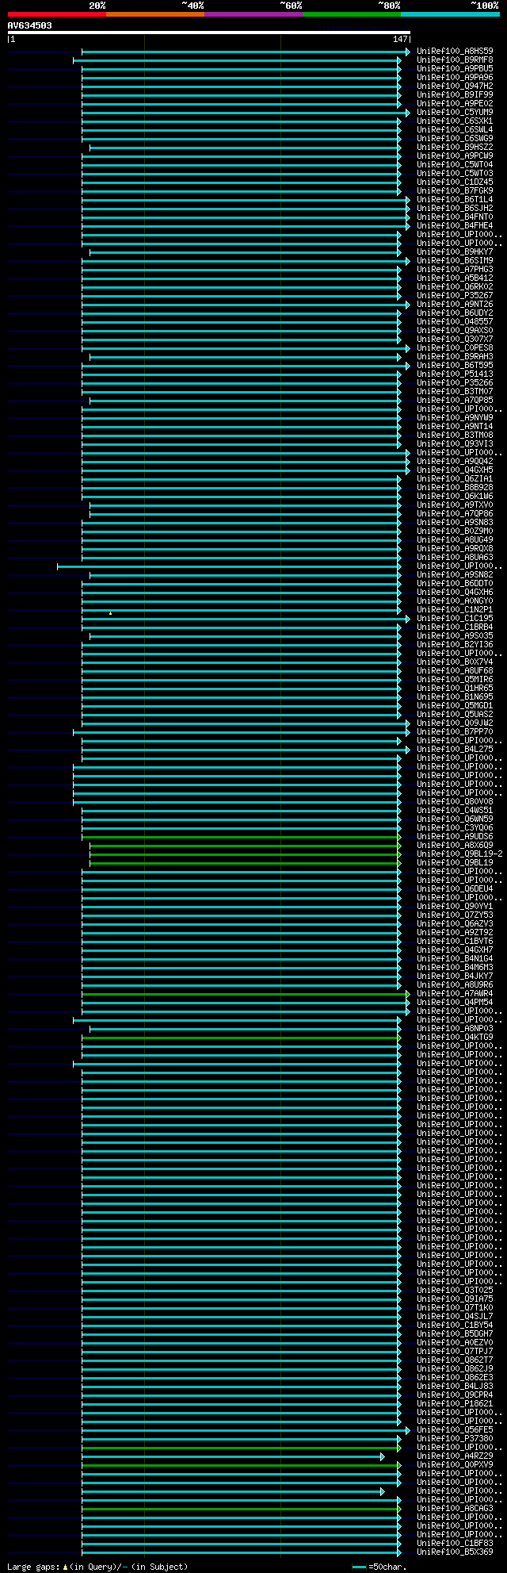Click the UniRef100_Q6DEU4 label
507x1573 pixels.
pyautogui.click(x=455, y=889)
